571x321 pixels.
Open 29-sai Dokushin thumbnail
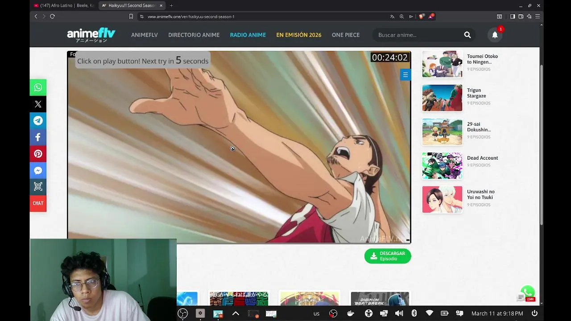pyautogui.click(x=442, y=132)
